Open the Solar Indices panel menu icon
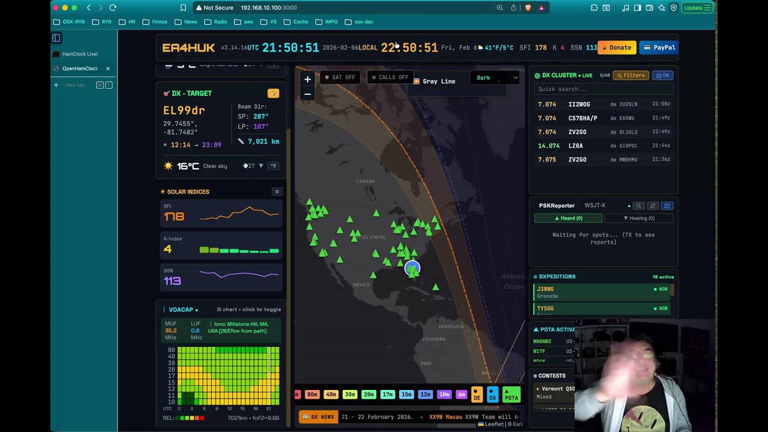 (x=277, y=192)
